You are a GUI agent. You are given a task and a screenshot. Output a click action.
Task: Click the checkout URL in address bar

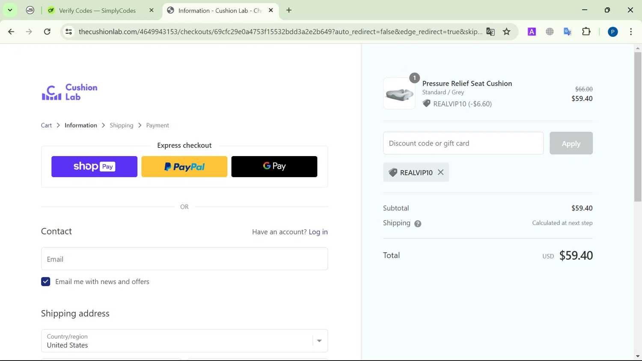(280, 32)
